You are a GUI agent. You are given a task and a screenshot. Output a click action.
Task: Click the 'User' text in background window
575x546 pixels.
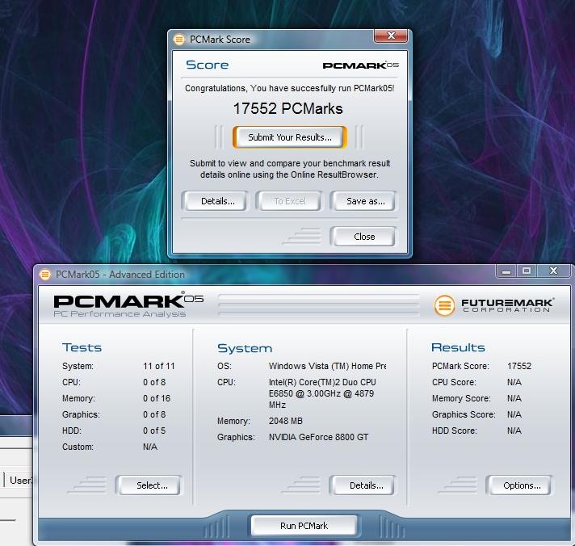point(20,480)
